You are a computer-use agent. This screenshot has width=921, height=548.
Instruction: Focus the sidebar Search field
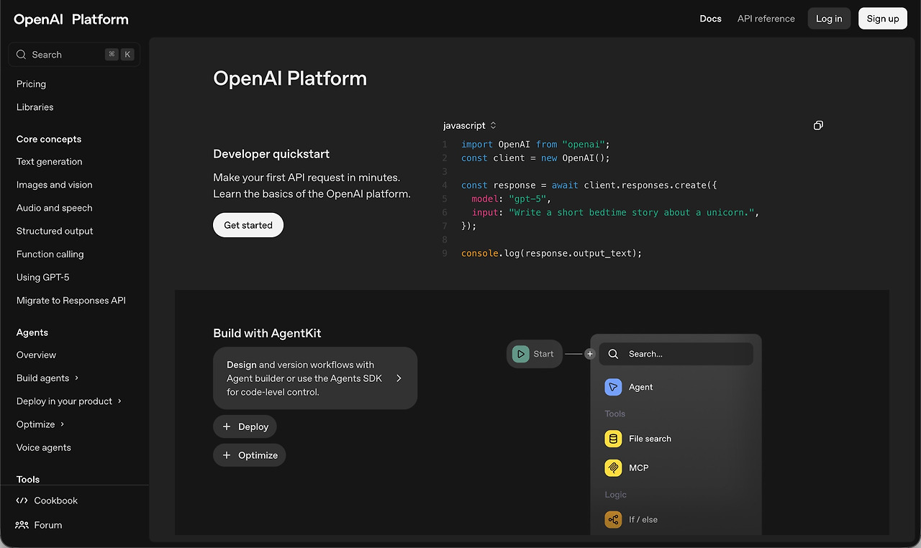tap(74, 55)
